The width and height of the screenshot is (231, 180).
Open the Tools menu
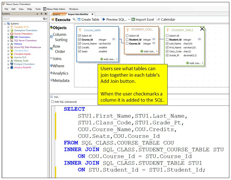point(38,9)
